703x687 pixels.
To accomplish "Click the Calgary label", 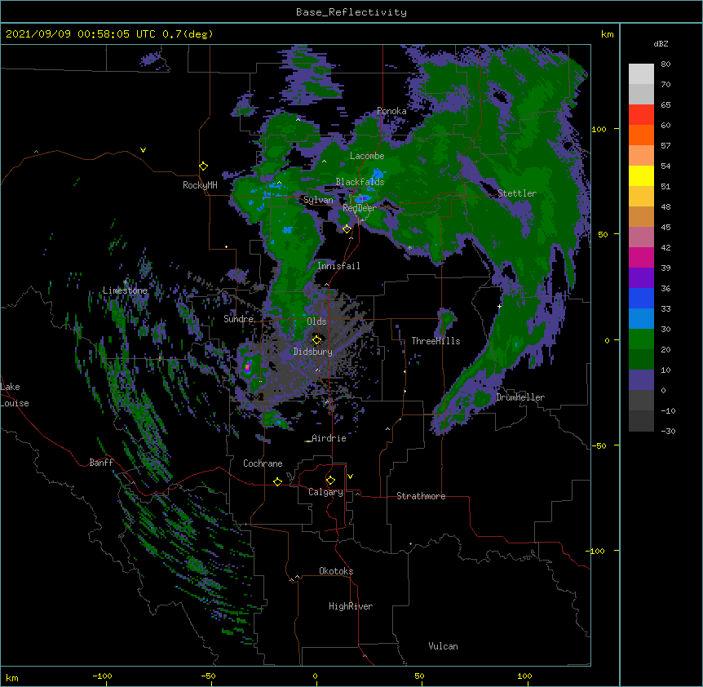I will point(325,492).
